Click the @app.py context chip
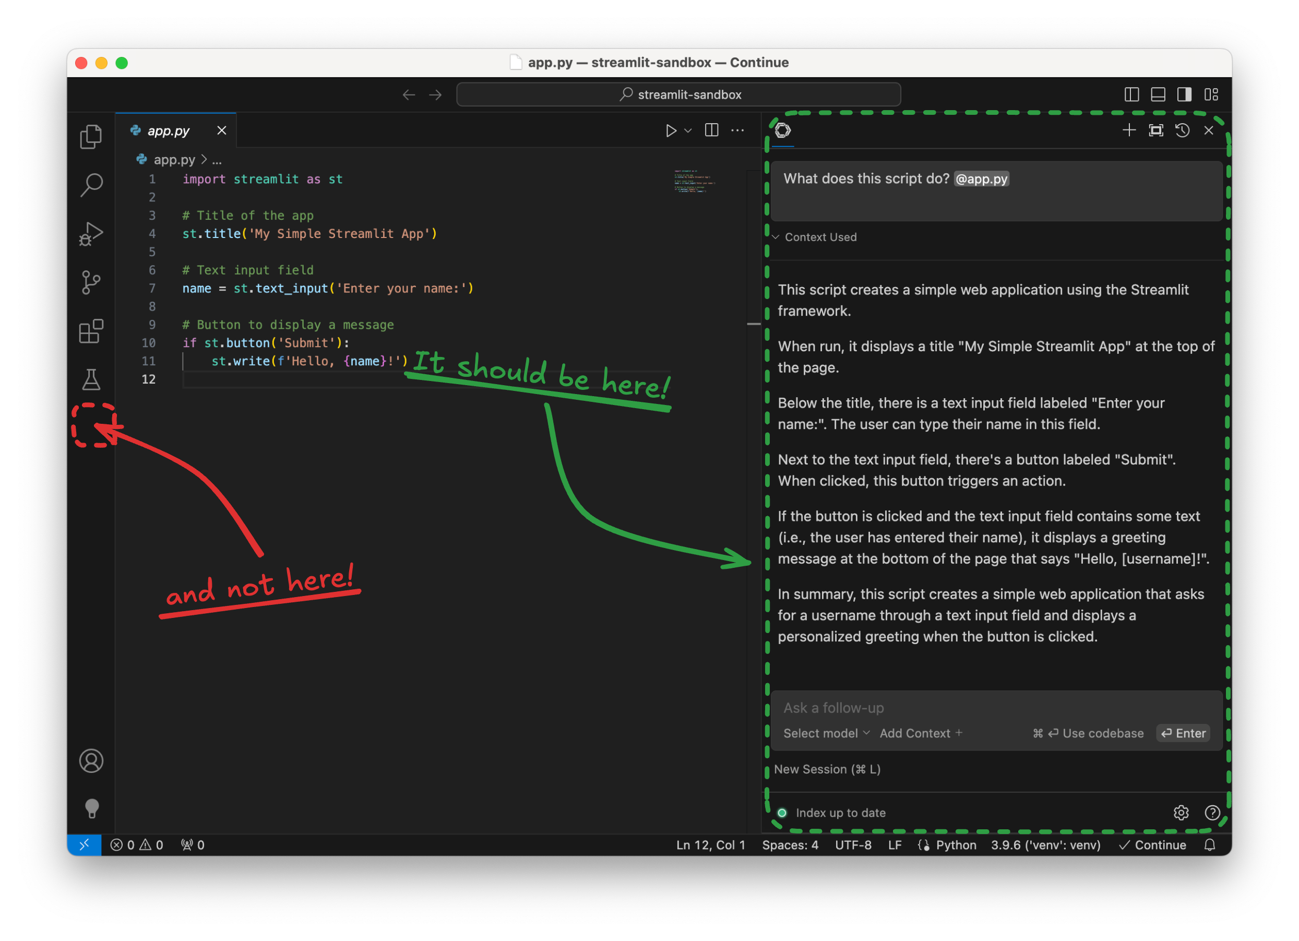Image resolution: width=1299 pixels, height=941 pixels. coord(981,178)
